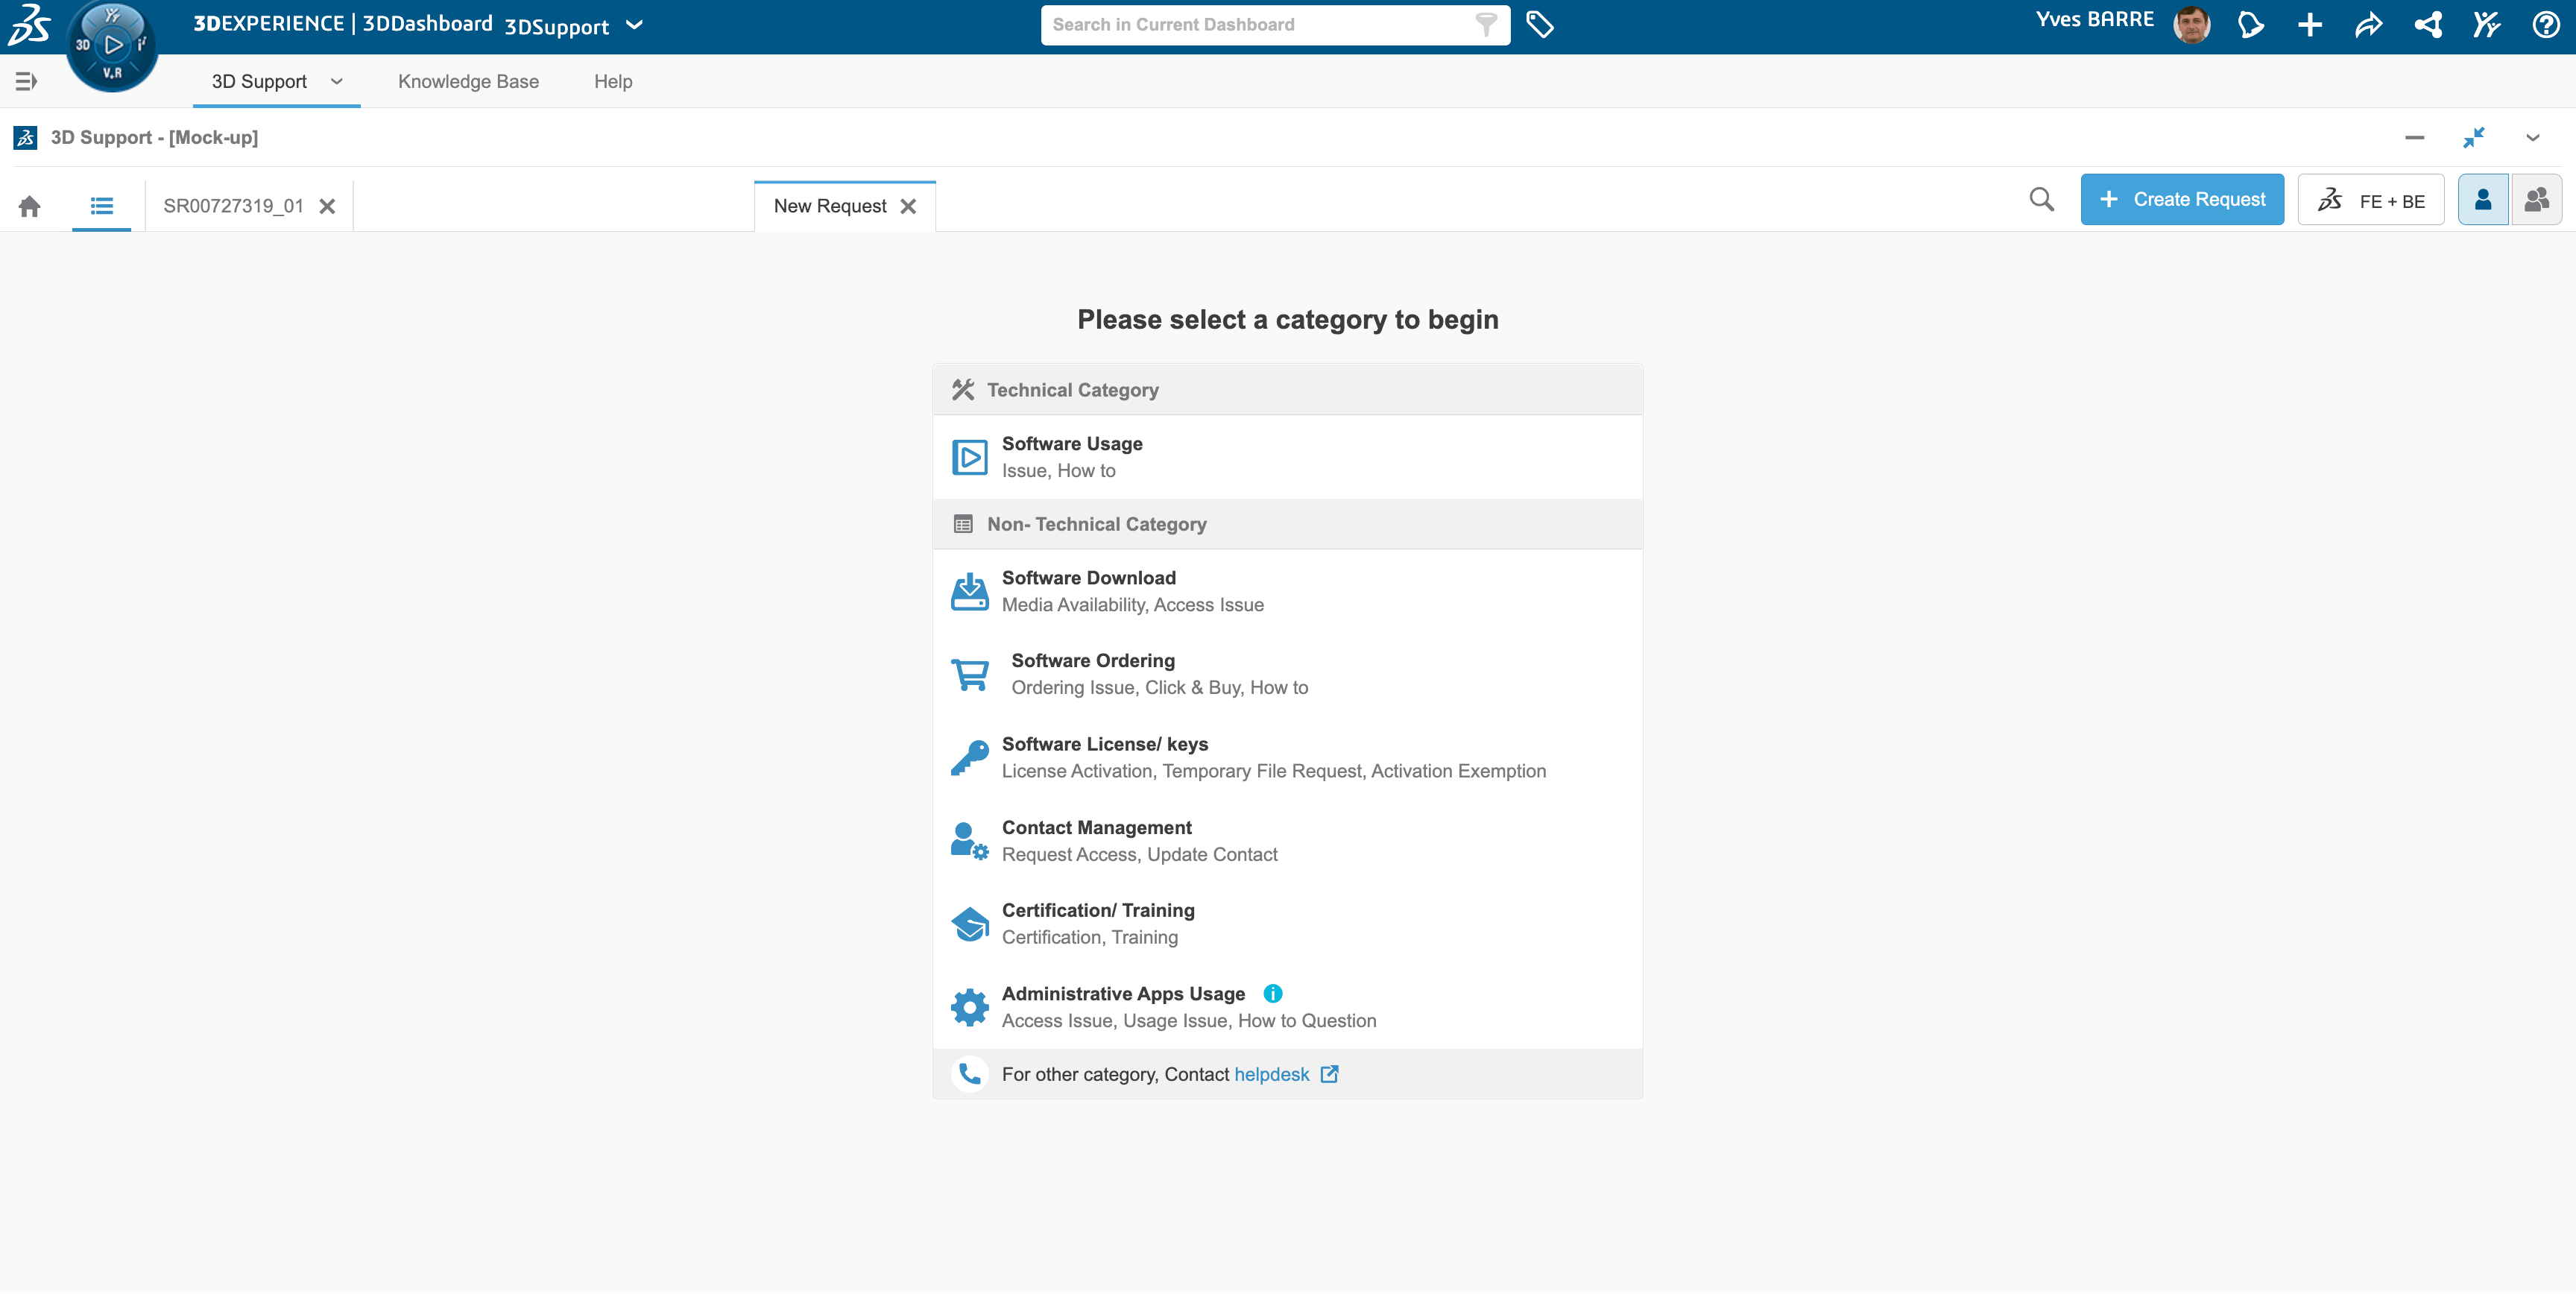Image resolution: width=2576 pixels, height=1297 pixels.
Task: Click the info icon beside Administrative Apps Usage
Action: 1272,994
